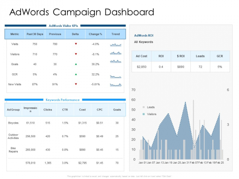
Task: Open the Visits trend sparkline
Action: point(116,45)
